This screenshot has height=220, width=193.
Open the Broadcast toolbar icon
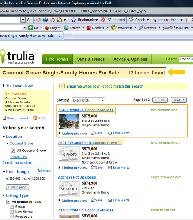[x=114, y=27]
